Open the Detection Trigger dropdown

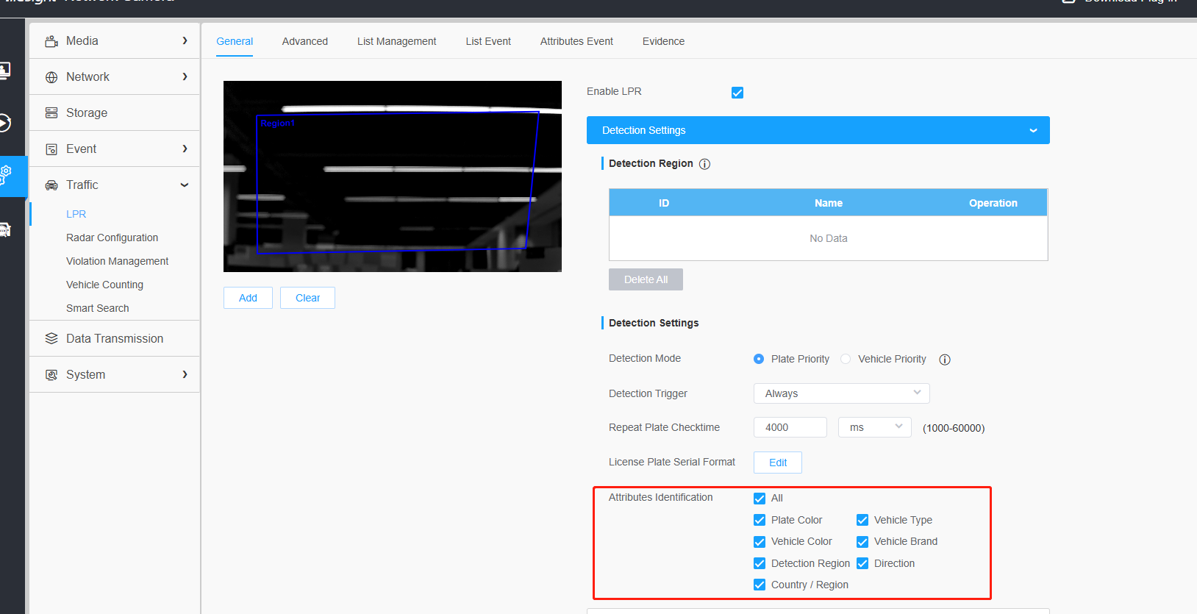point(842,393)
